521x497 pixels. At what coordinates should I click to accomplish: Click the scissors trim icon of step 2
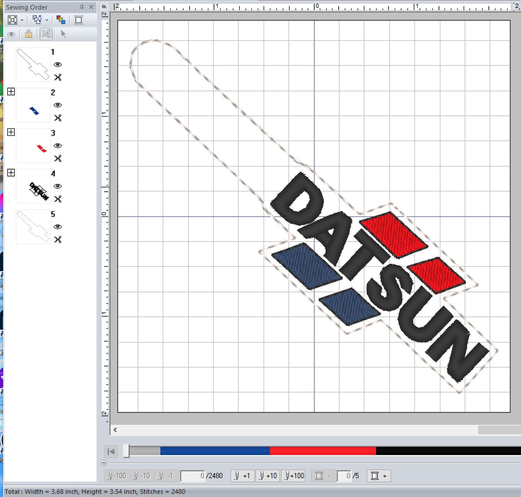click(x=58, y=118)
